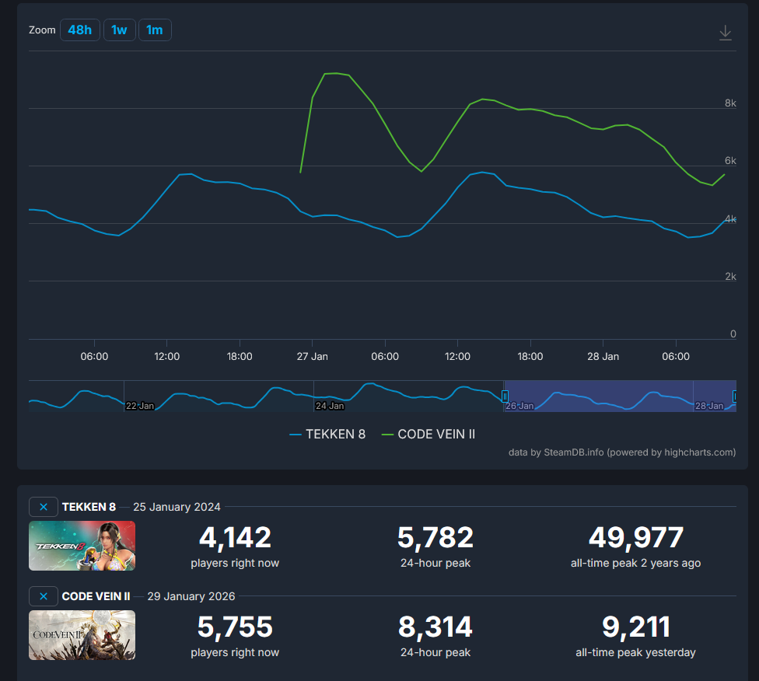This screenshot has height=681, width=759.
Task: Click the Zoom label
Action: [x=42, y=30]
